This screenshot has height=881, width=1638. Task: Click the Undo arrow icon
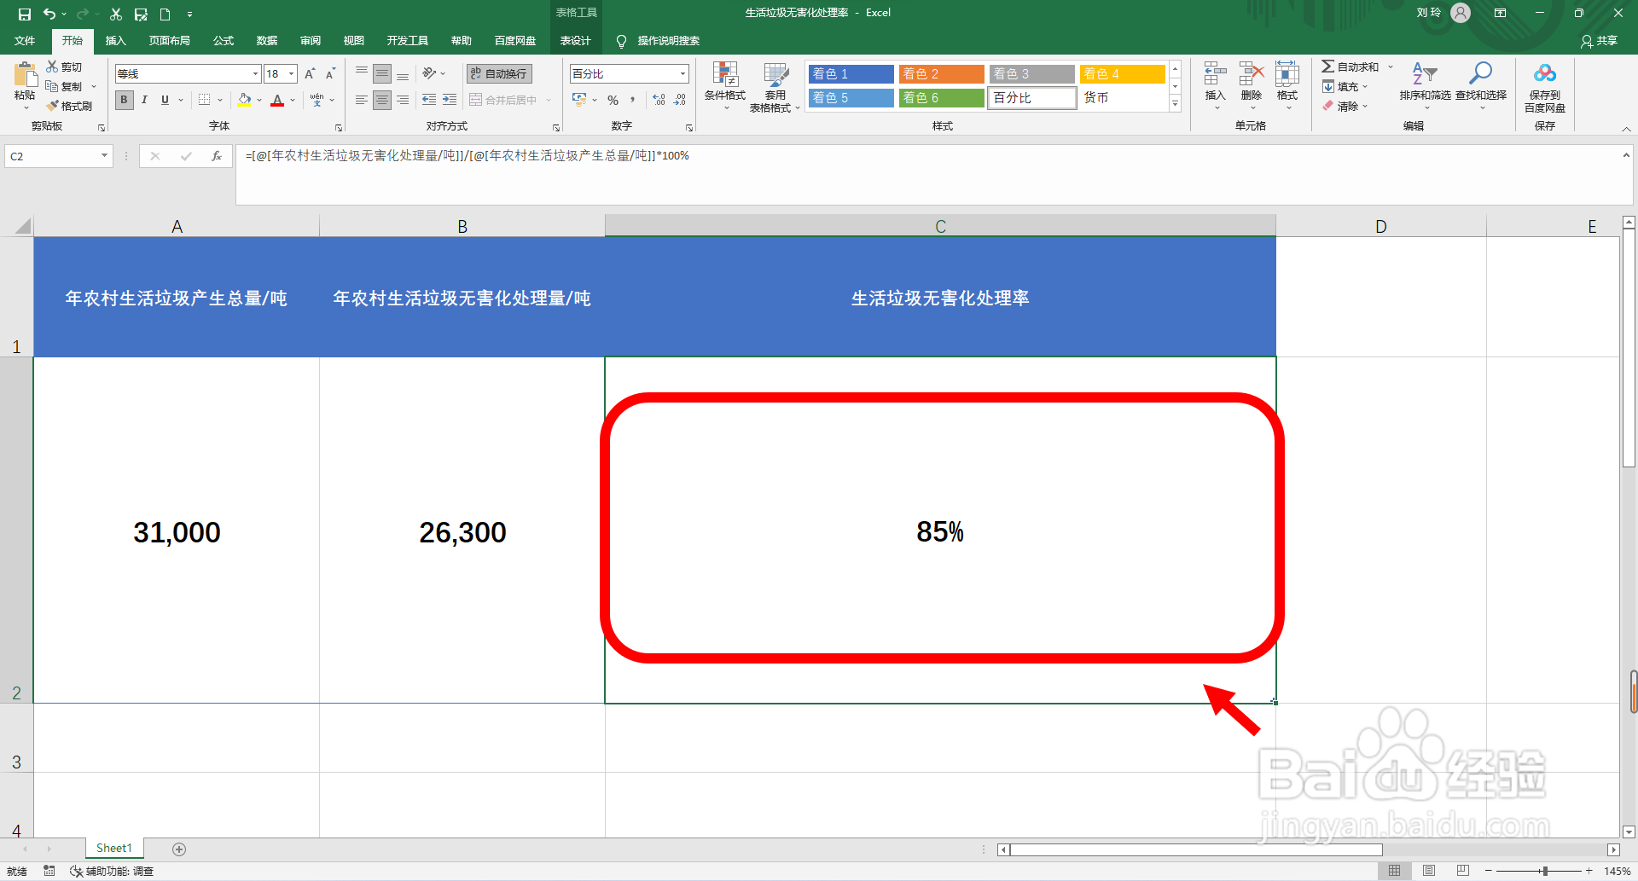(x=49, y=14)
